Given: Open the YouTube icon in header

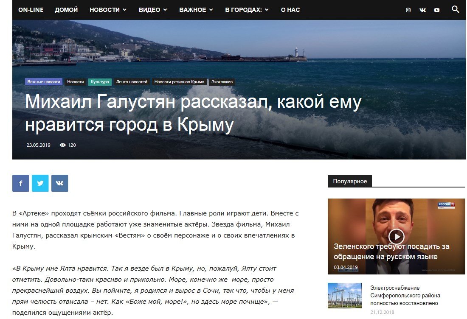Looking at the screenshot, I should (436, 10).
